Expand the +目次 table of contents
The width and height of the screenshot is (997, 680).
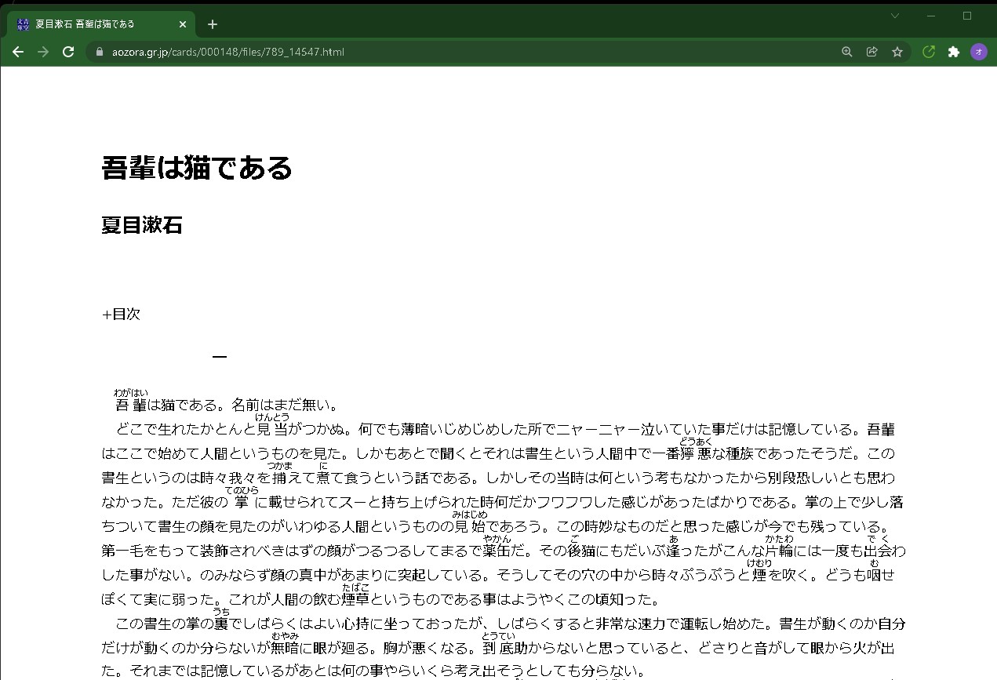click(121, 314)
